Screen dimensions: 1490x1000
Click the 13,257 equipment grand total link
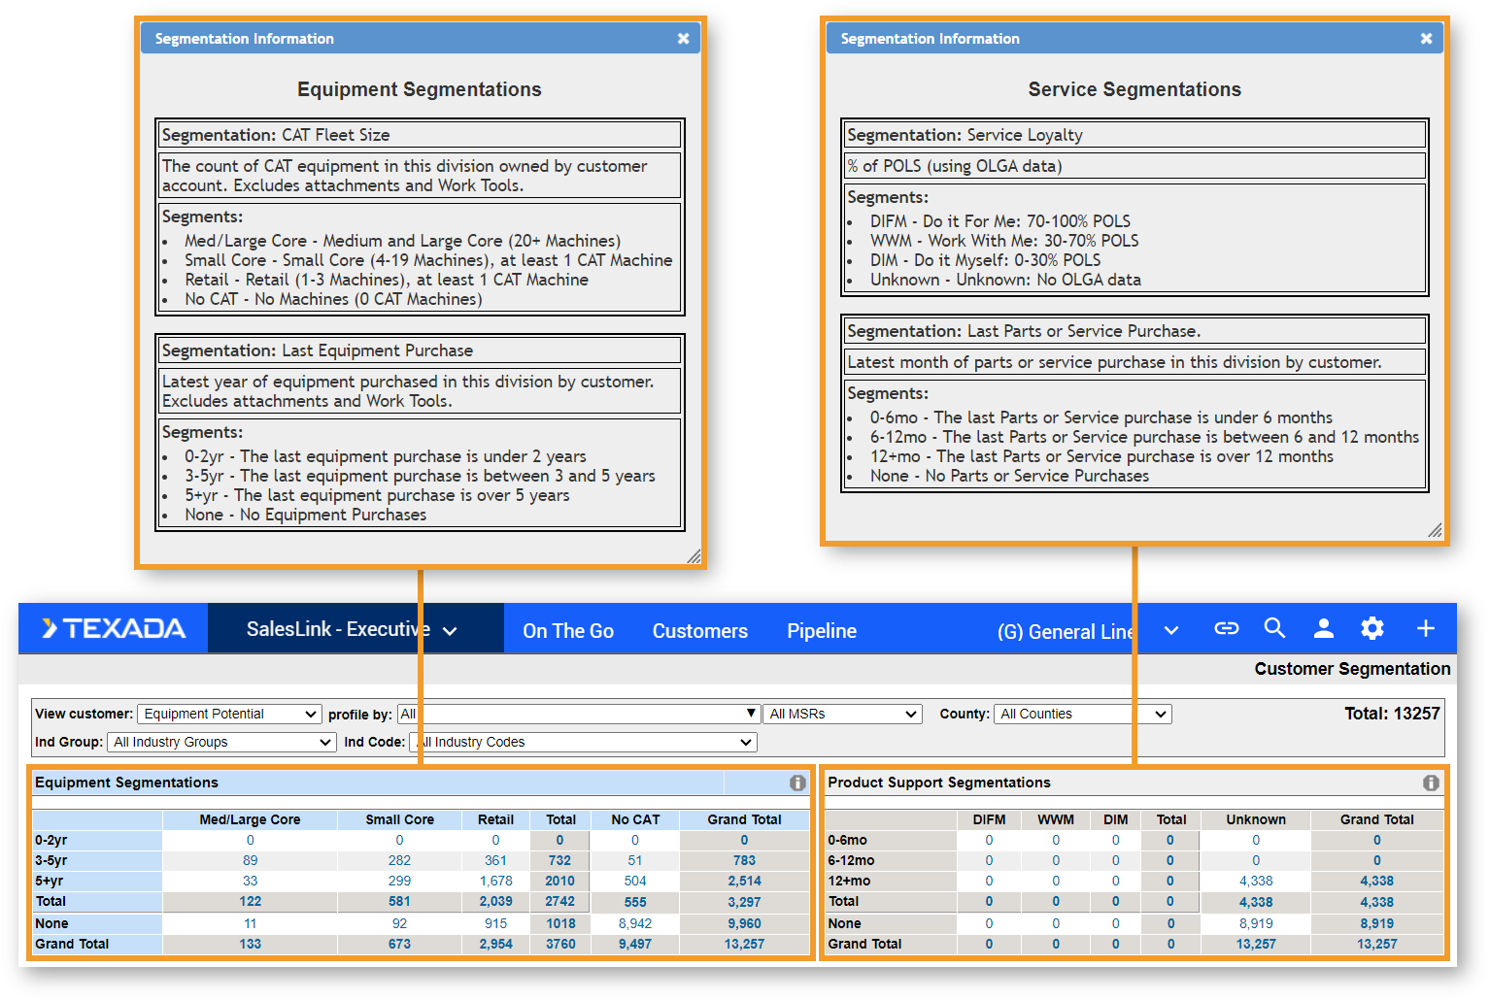click(x=744, y=944)
